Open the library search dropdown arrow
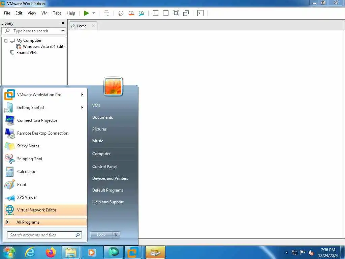 pos(63,31)
